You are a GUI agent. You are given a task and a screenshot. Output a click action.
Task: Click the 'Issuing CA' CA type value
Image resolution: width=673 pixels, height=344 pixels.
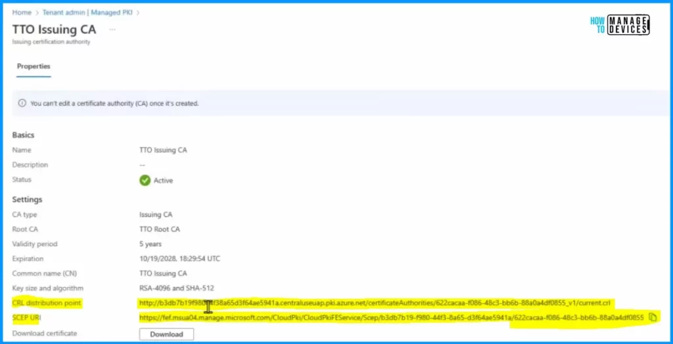[156, 215]
